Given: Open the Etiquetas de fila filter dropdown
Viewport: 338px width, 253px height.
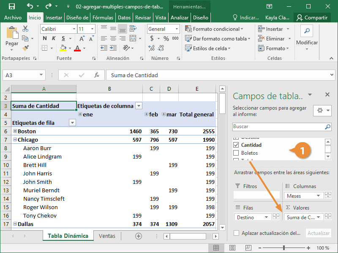Looking at the screenshot, I should click(x=72, y=123).
